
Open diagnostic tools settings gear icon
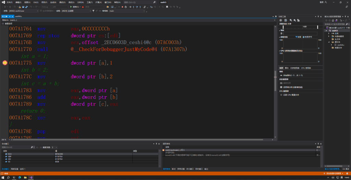tap(281, 20)
